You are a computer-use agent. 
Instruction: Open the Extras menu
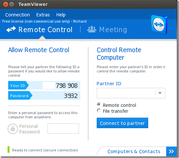(x=43, y=15)
